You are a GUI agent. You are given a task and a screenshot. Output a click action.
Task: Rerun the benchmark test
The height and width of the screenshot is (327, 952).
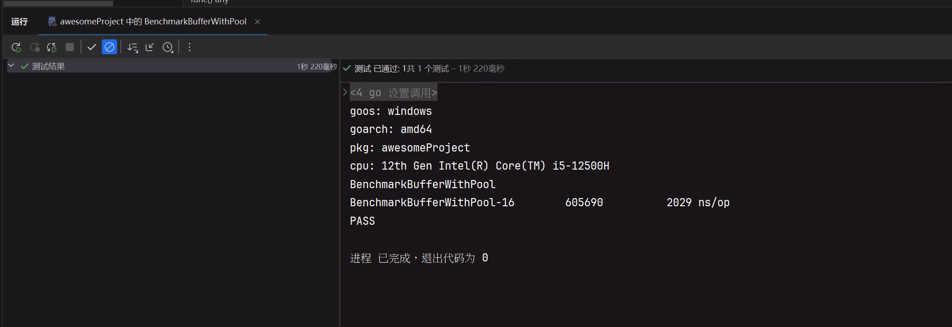click(16, 47)
